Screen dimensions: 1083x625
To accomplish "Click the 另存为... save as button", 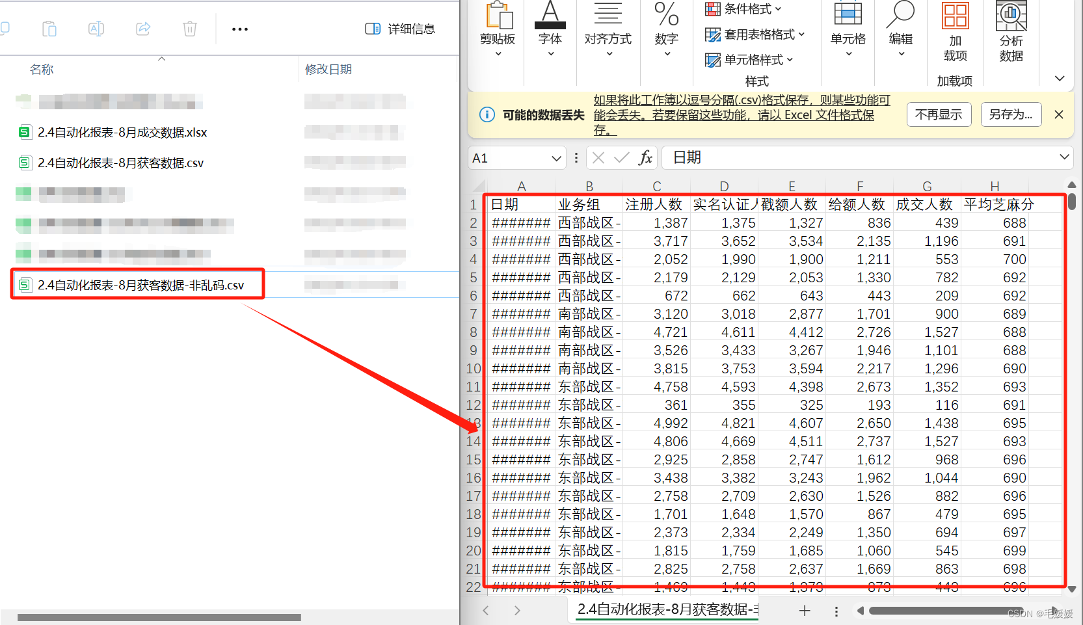I will point(1011,114).
